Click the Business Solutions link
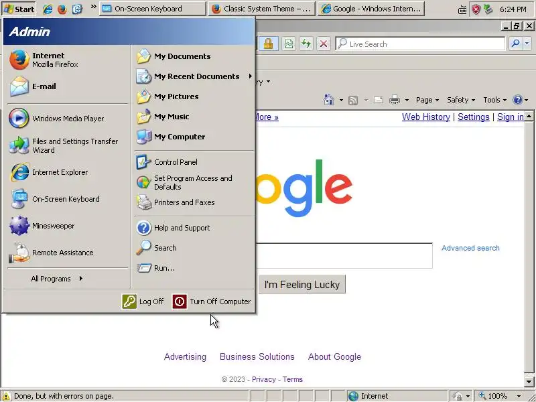This screenshot has width=536, height=402. tap(257, 356)
